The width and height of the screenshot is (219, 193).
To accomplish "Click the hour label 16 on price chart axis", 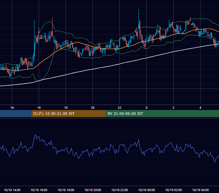I will pyautogui.click(x=39, y=107).
